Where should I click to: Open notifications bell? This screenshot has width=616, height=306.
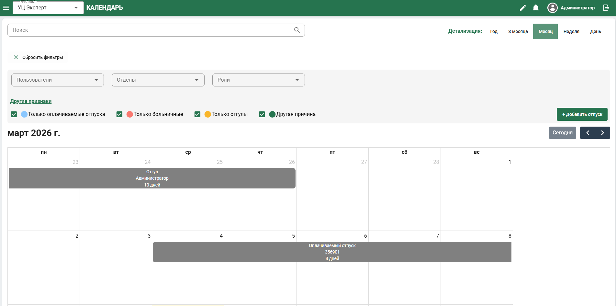coord(536,8)
